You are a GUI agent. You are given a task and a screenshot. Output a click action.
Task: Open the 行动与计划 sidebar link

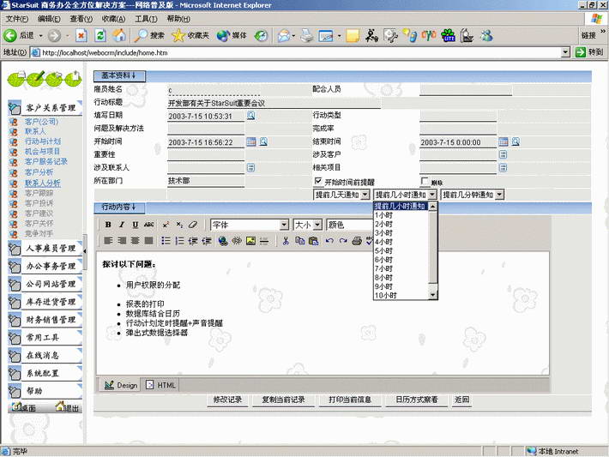tap(43, 141)
